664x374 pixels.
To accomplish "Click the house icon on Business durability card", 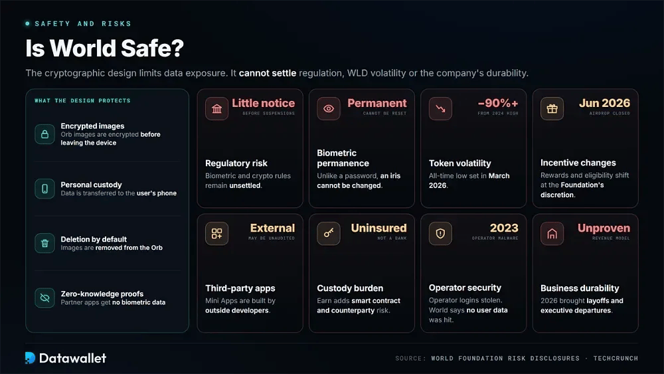I will click(552, 233).
